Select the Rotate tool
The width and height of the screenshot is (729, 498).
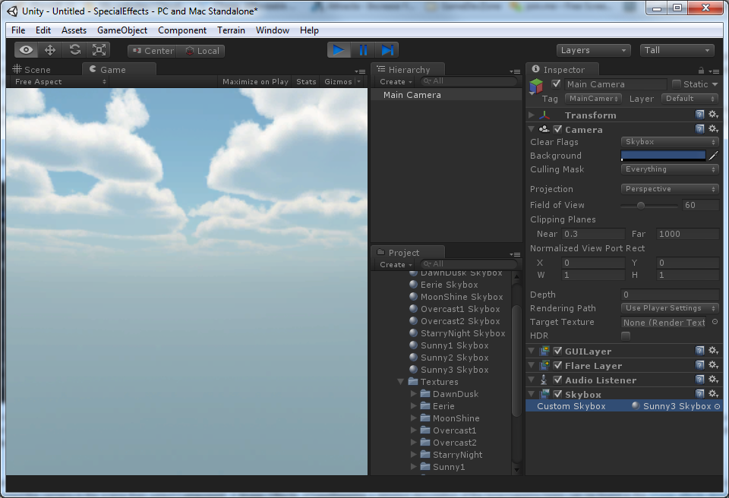pos(75,50)
